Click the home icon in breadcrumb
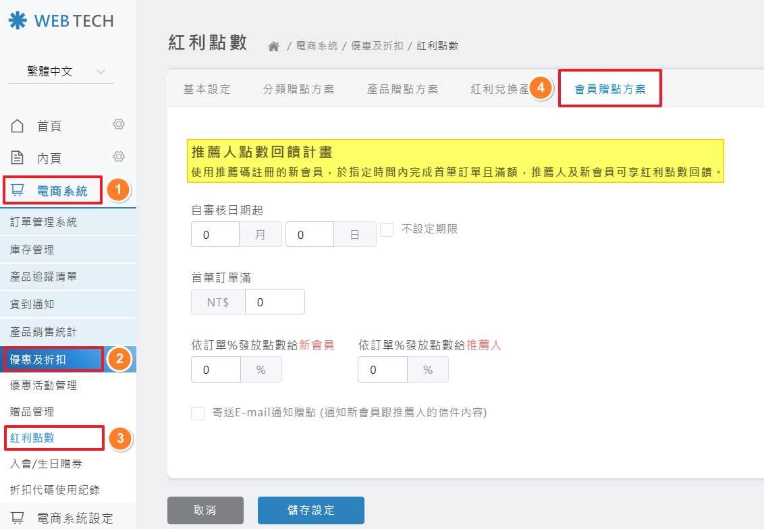This screenshot has height=529, width=764. pyautogui.click(x=273, y=47)
